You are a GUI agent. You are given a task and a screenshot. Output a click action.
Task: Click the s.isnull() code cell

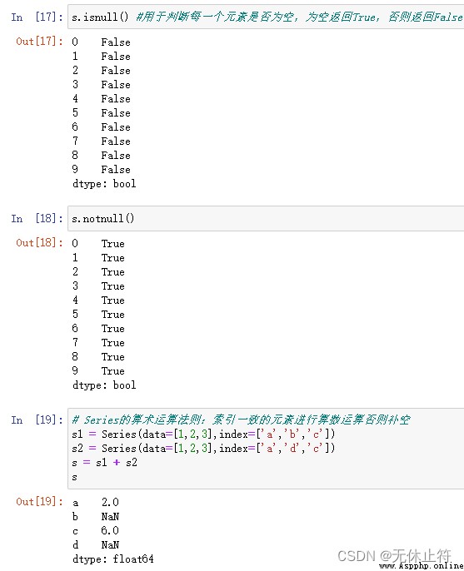pos(266,17)
